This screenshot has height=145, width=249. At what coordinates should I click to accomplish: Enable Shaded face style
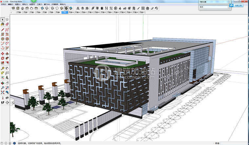click(62, 8)
